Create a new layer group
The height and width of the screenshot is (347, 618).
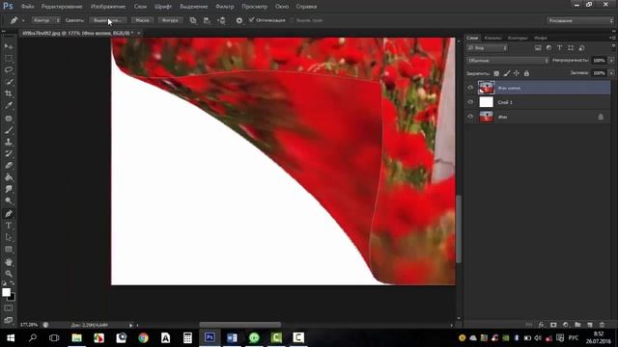[577, 325]
